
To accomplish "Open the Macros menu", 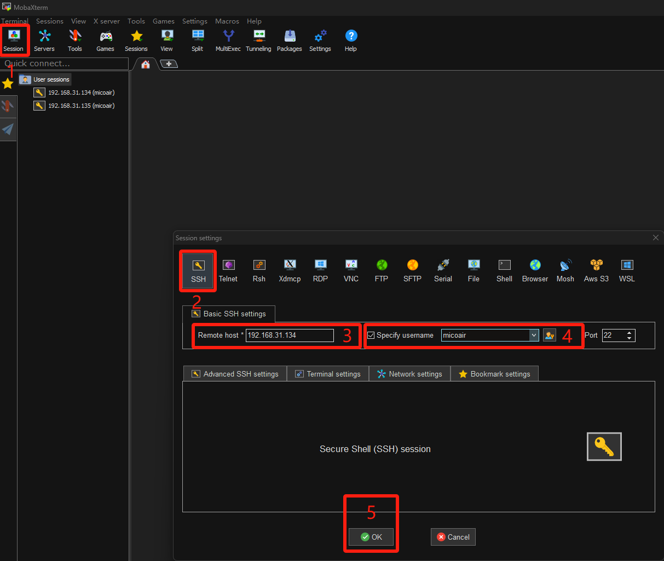I will click(227, 21).
